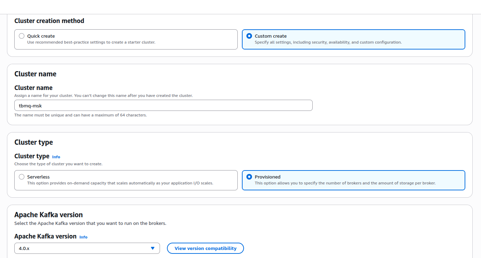Choose the Provisioned cluster type radio
The width and height of the screenshot is (481, 258).
249,177
